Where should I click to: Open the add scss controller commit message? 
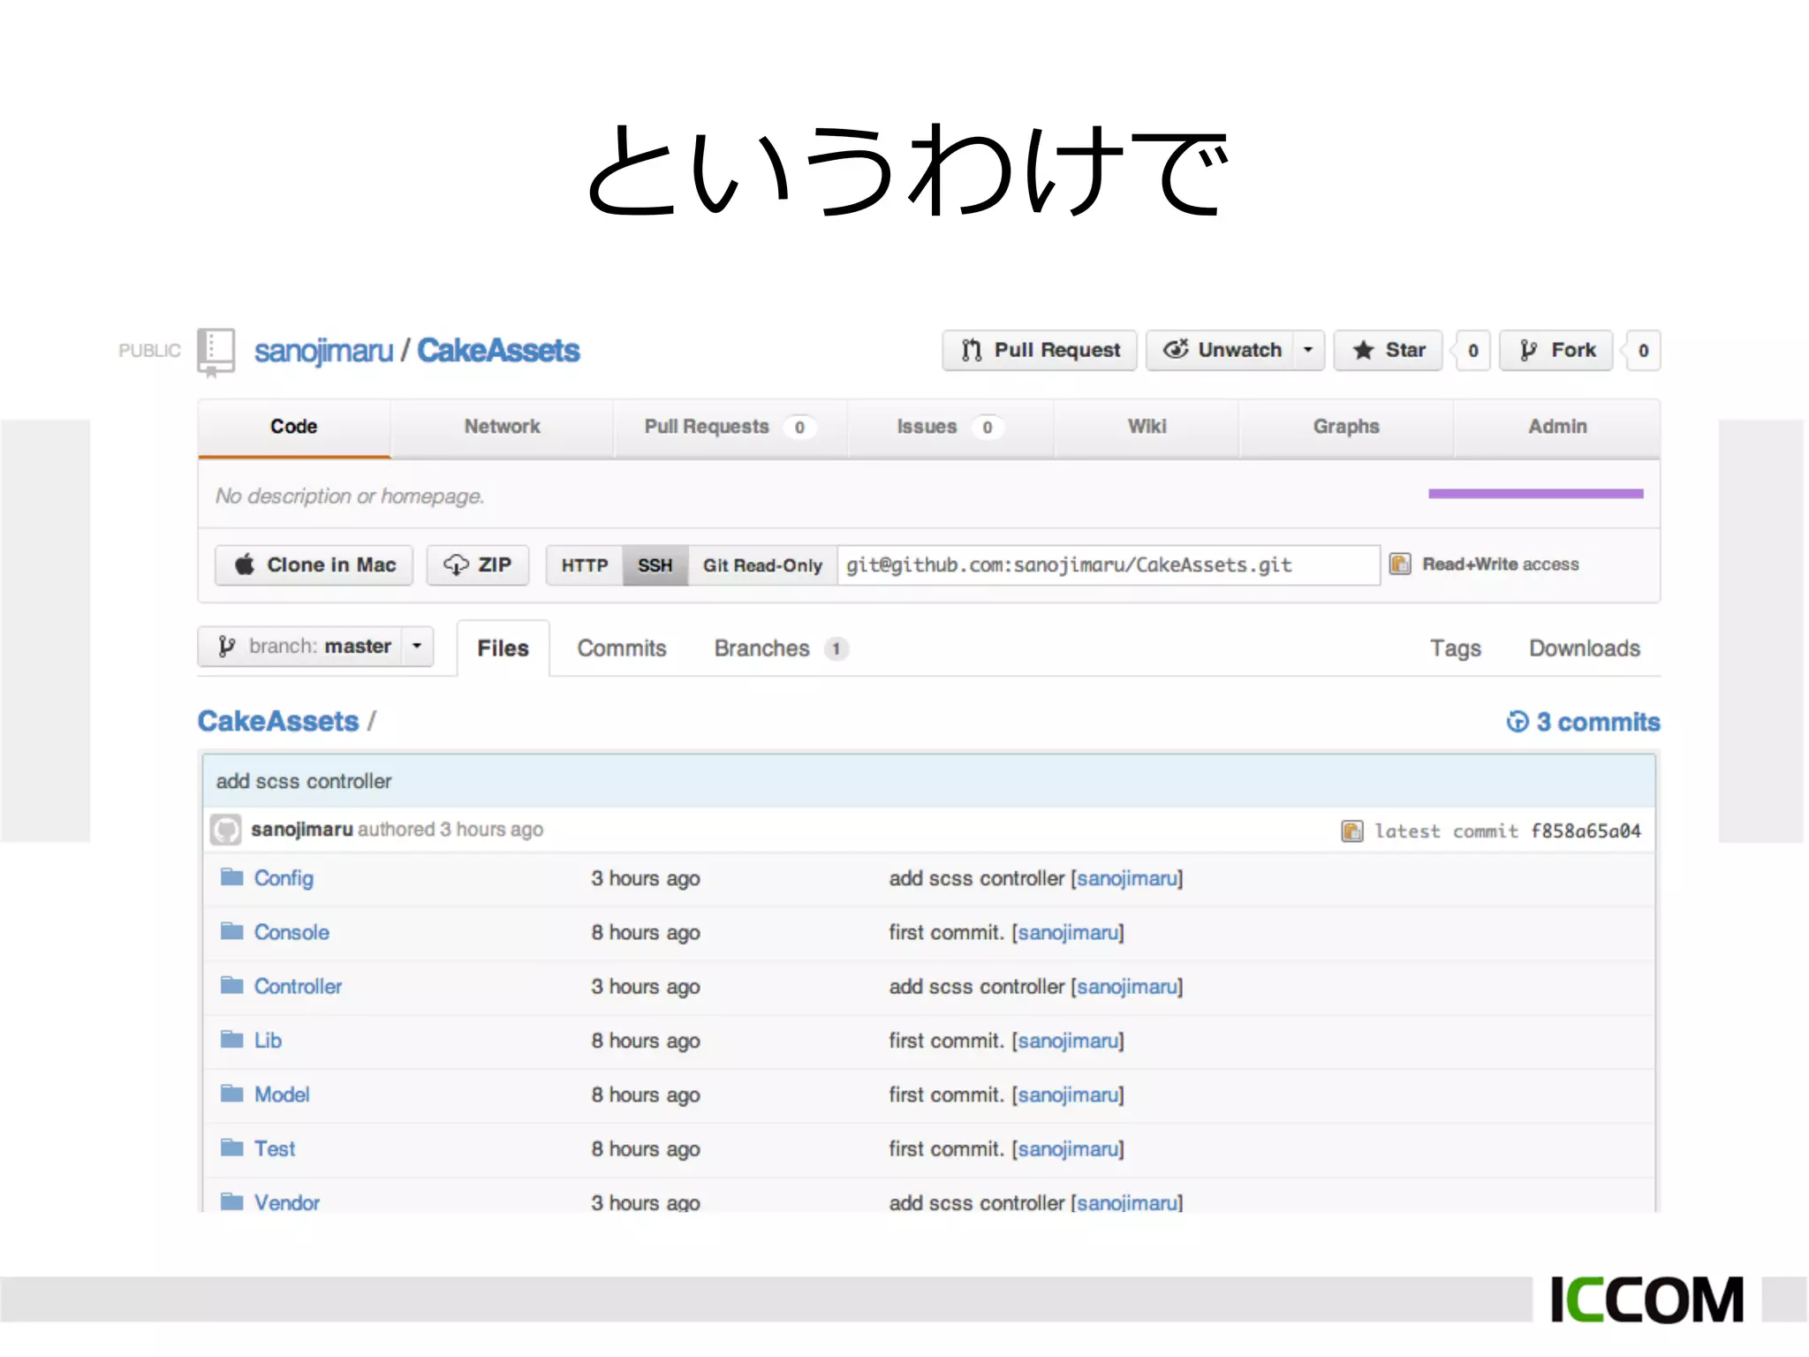tap(304, 781)
